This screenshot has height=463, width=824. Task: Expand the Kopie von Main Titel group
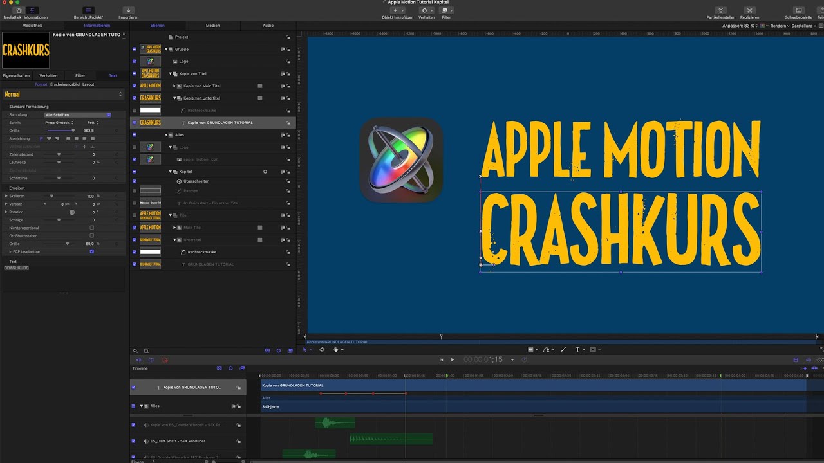[174, 86]
